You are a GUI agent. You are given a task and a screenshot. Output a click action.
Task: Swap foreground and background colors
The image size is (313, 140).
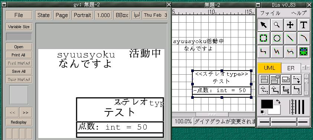point(278,102)
